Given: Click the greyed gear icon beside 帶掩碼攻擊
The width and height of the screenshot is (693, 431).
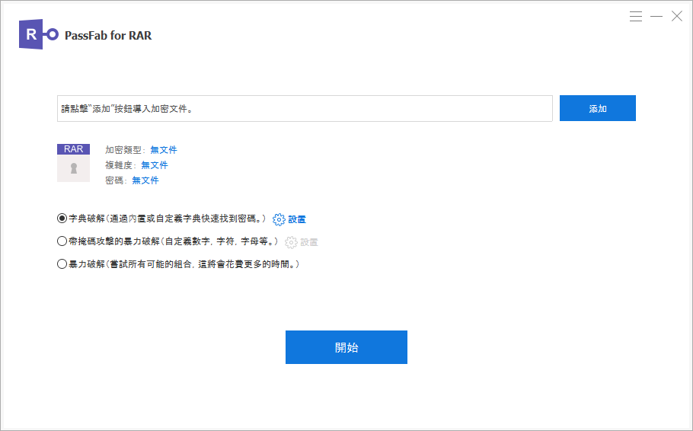Looking at the screenshot, I should click(x=291, y=242).
